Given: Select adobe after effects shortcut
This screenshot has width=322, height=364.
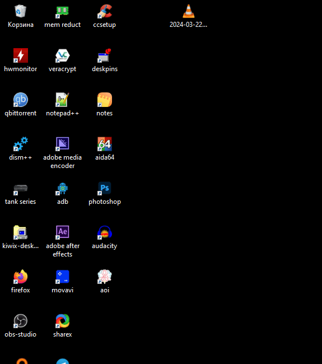Looking at the screenshot, I should click(63, 232).
